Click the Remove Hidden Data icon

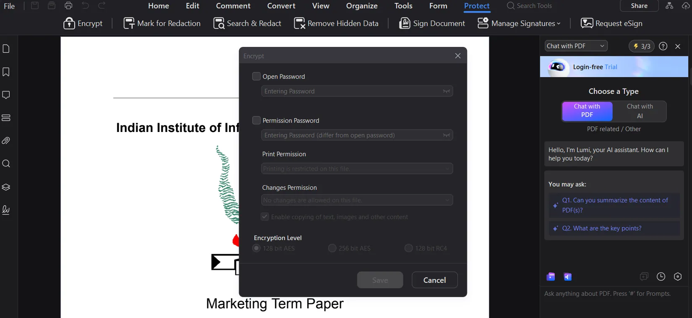click(300, 23)
